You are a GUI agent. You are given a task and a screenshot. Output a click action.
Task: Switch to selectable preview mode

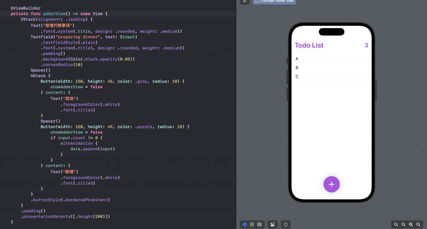[252, 224]
